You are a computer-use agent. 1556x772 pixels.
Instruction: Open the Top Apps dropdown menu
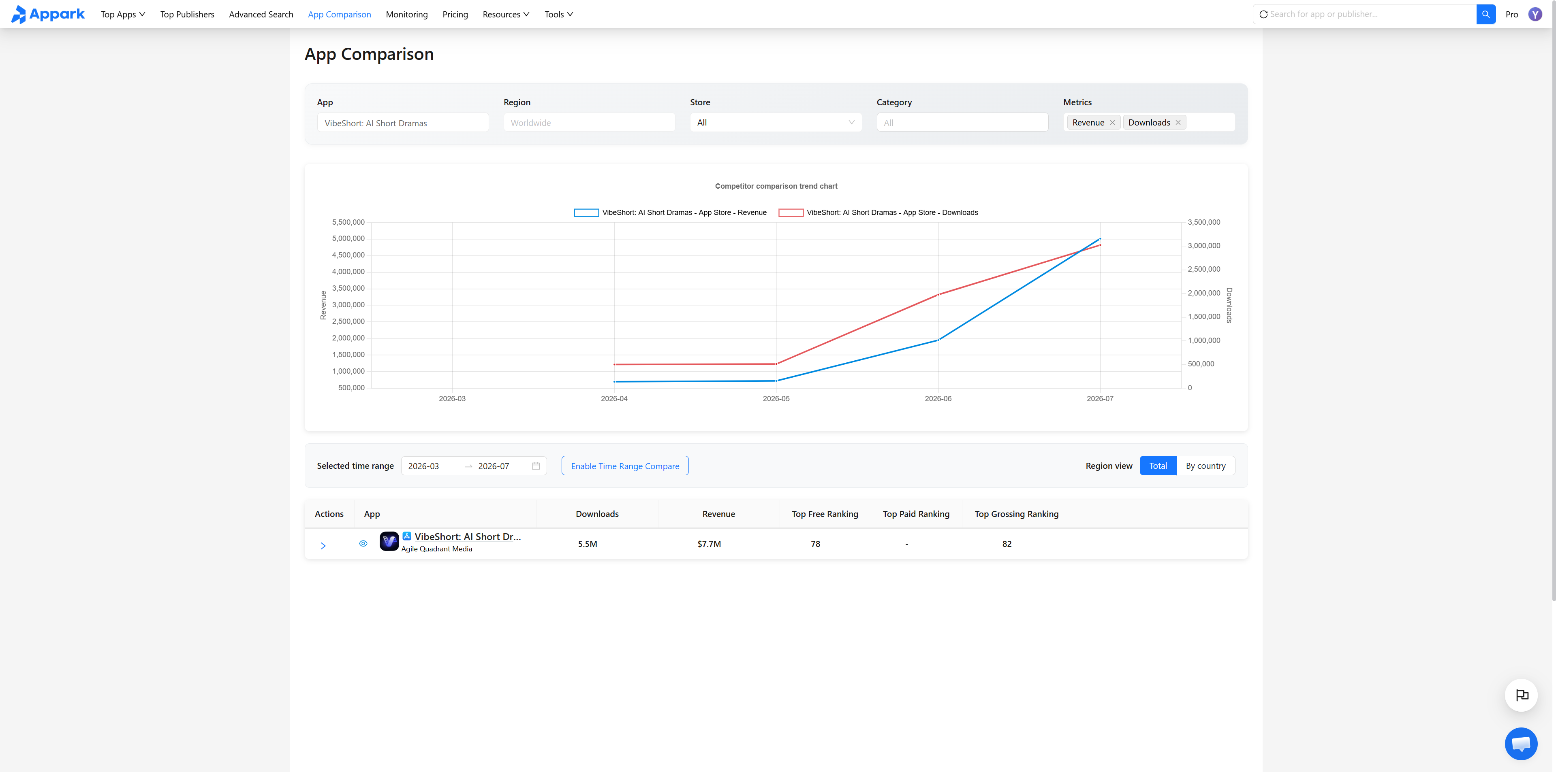[123, 14]
